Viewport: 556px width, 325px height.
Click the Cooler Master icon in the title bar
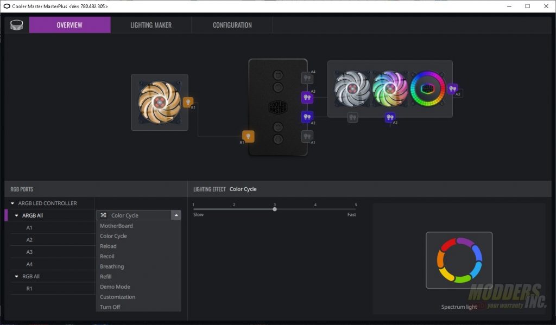[x=7, y=6]
